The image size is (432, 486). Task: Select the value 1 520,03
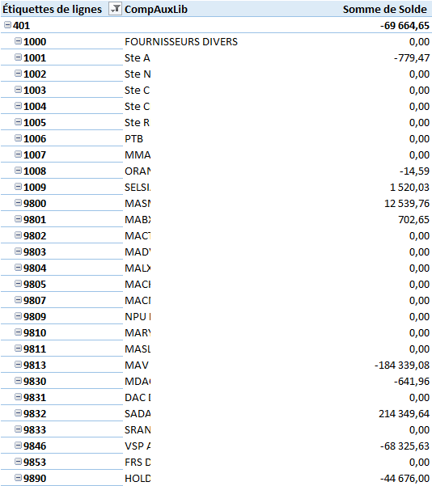coord(409,187)
